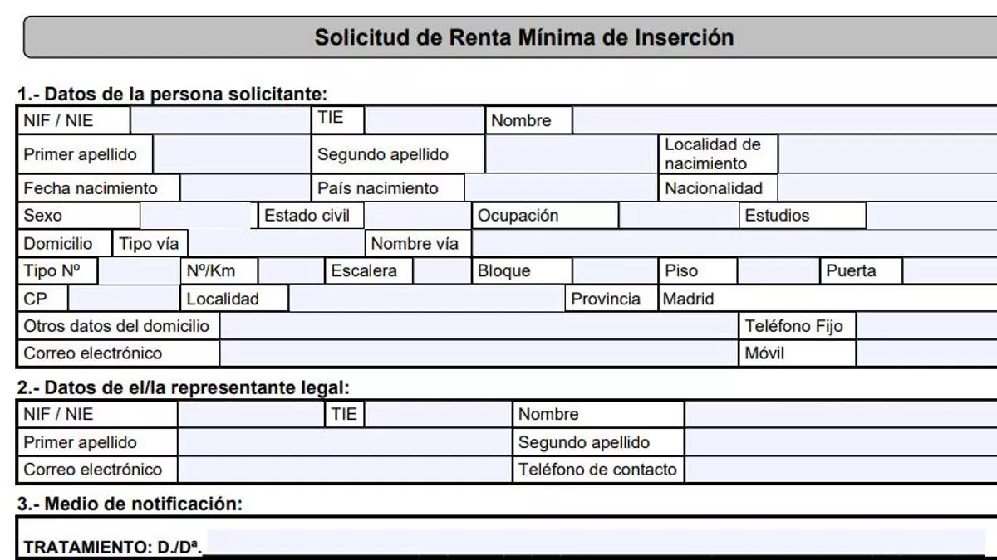The image size is (997, 560).
Task: Click the Otros datos del domicilio field
Action: [478, 326]
